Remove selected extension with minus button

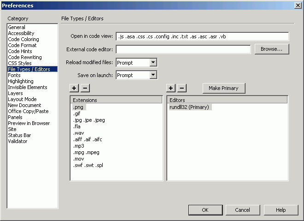tap(85, 88)
